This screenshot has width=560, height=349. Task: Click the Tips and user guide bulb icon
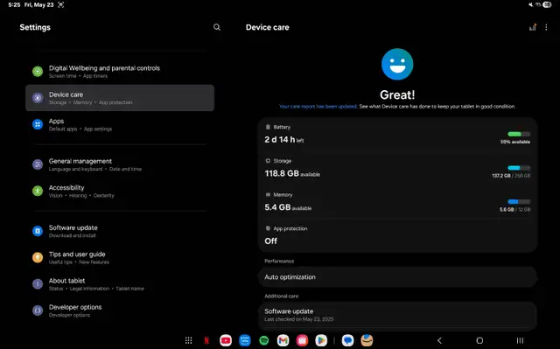tap(38, 257)
